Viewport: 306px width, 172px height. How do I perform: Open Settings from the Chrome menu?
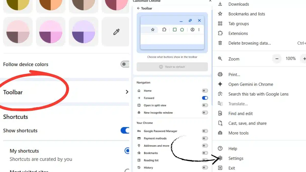236,158
